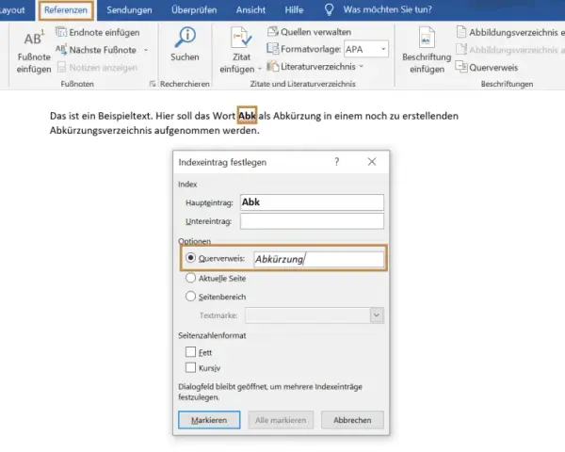565x452 pixels.
Task: Open the Sendungen tab
Action: [129, 10]
